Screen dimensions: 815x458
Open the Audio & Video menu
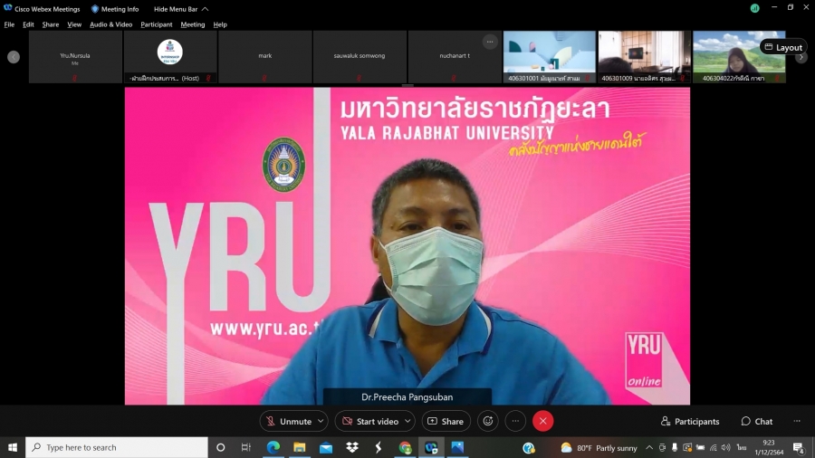point(110,24)
